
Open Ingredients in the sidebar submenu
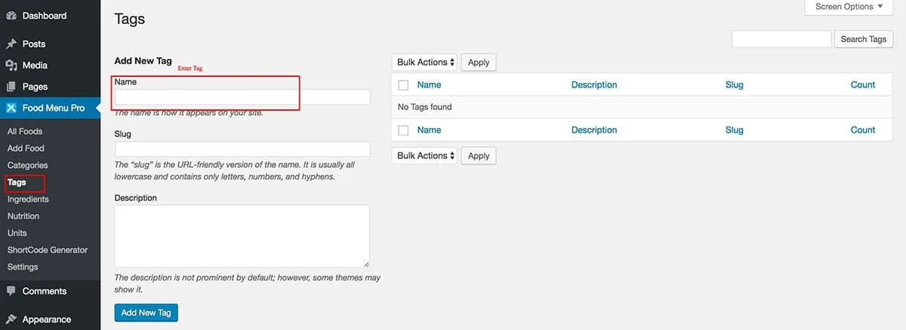[x=28, y=199]
